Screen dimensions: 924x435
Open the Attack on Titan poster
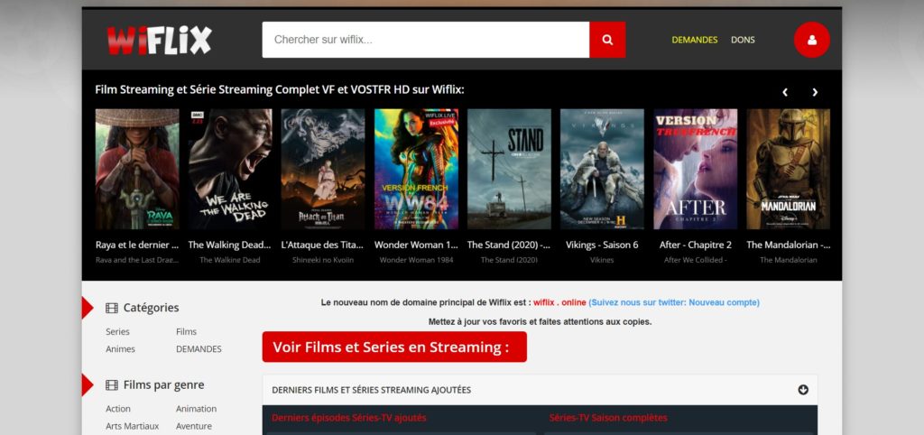click(x=323, y=169)
